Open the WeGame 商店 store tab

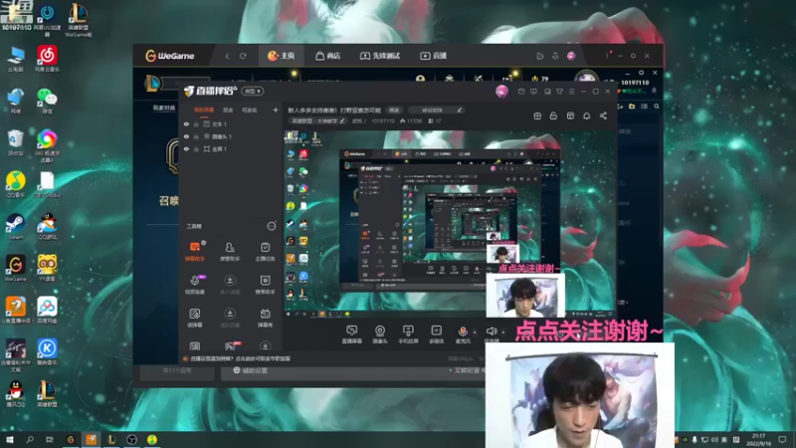(x=328, y=56)
